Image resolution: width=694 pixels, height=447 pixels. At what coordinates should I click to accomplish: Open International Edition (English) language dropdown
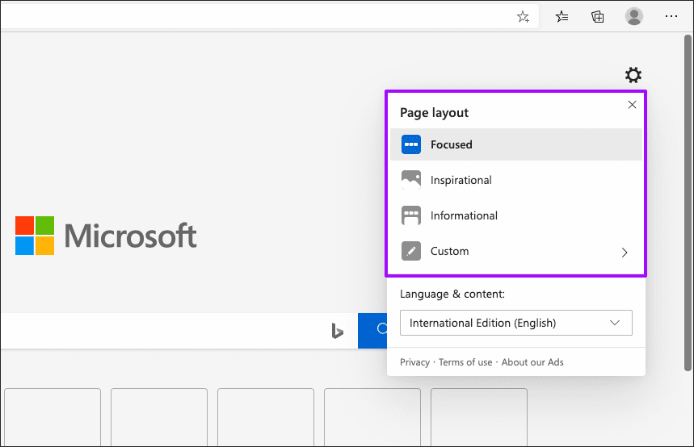click(x=516, y=323)
